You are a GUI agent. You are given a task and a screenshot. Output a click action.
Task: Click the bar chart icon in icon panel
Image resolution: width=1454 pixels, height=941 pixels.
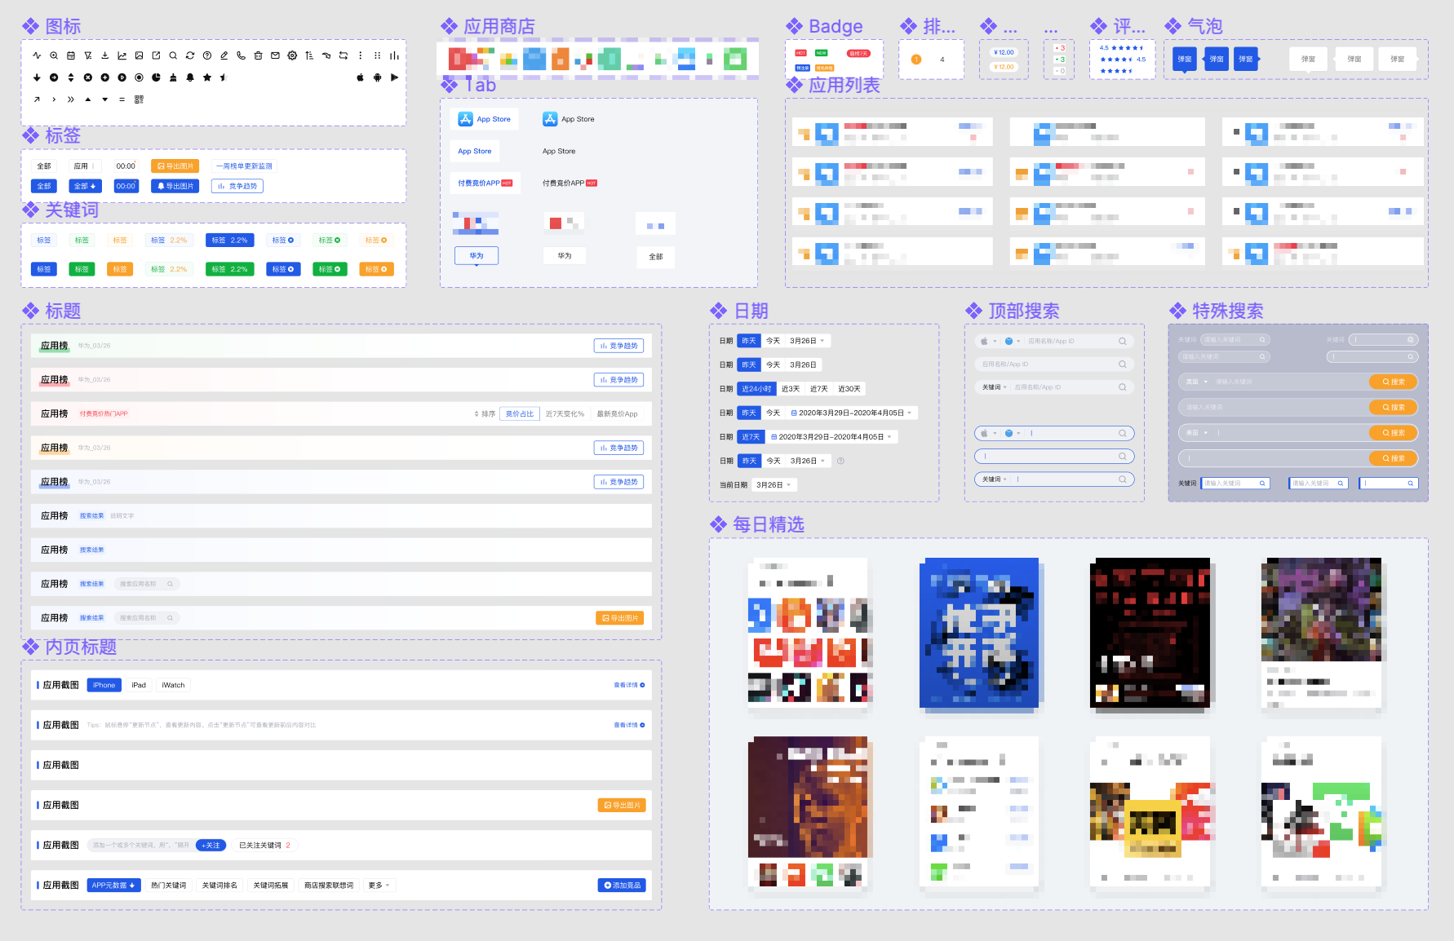pos(394,55)
